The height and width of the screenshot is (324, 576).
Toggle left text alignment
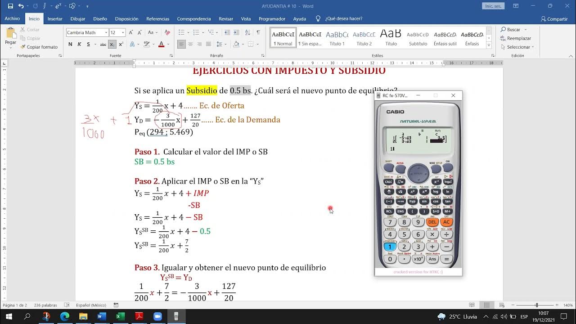pyautogui.click(x=181, y=44)
